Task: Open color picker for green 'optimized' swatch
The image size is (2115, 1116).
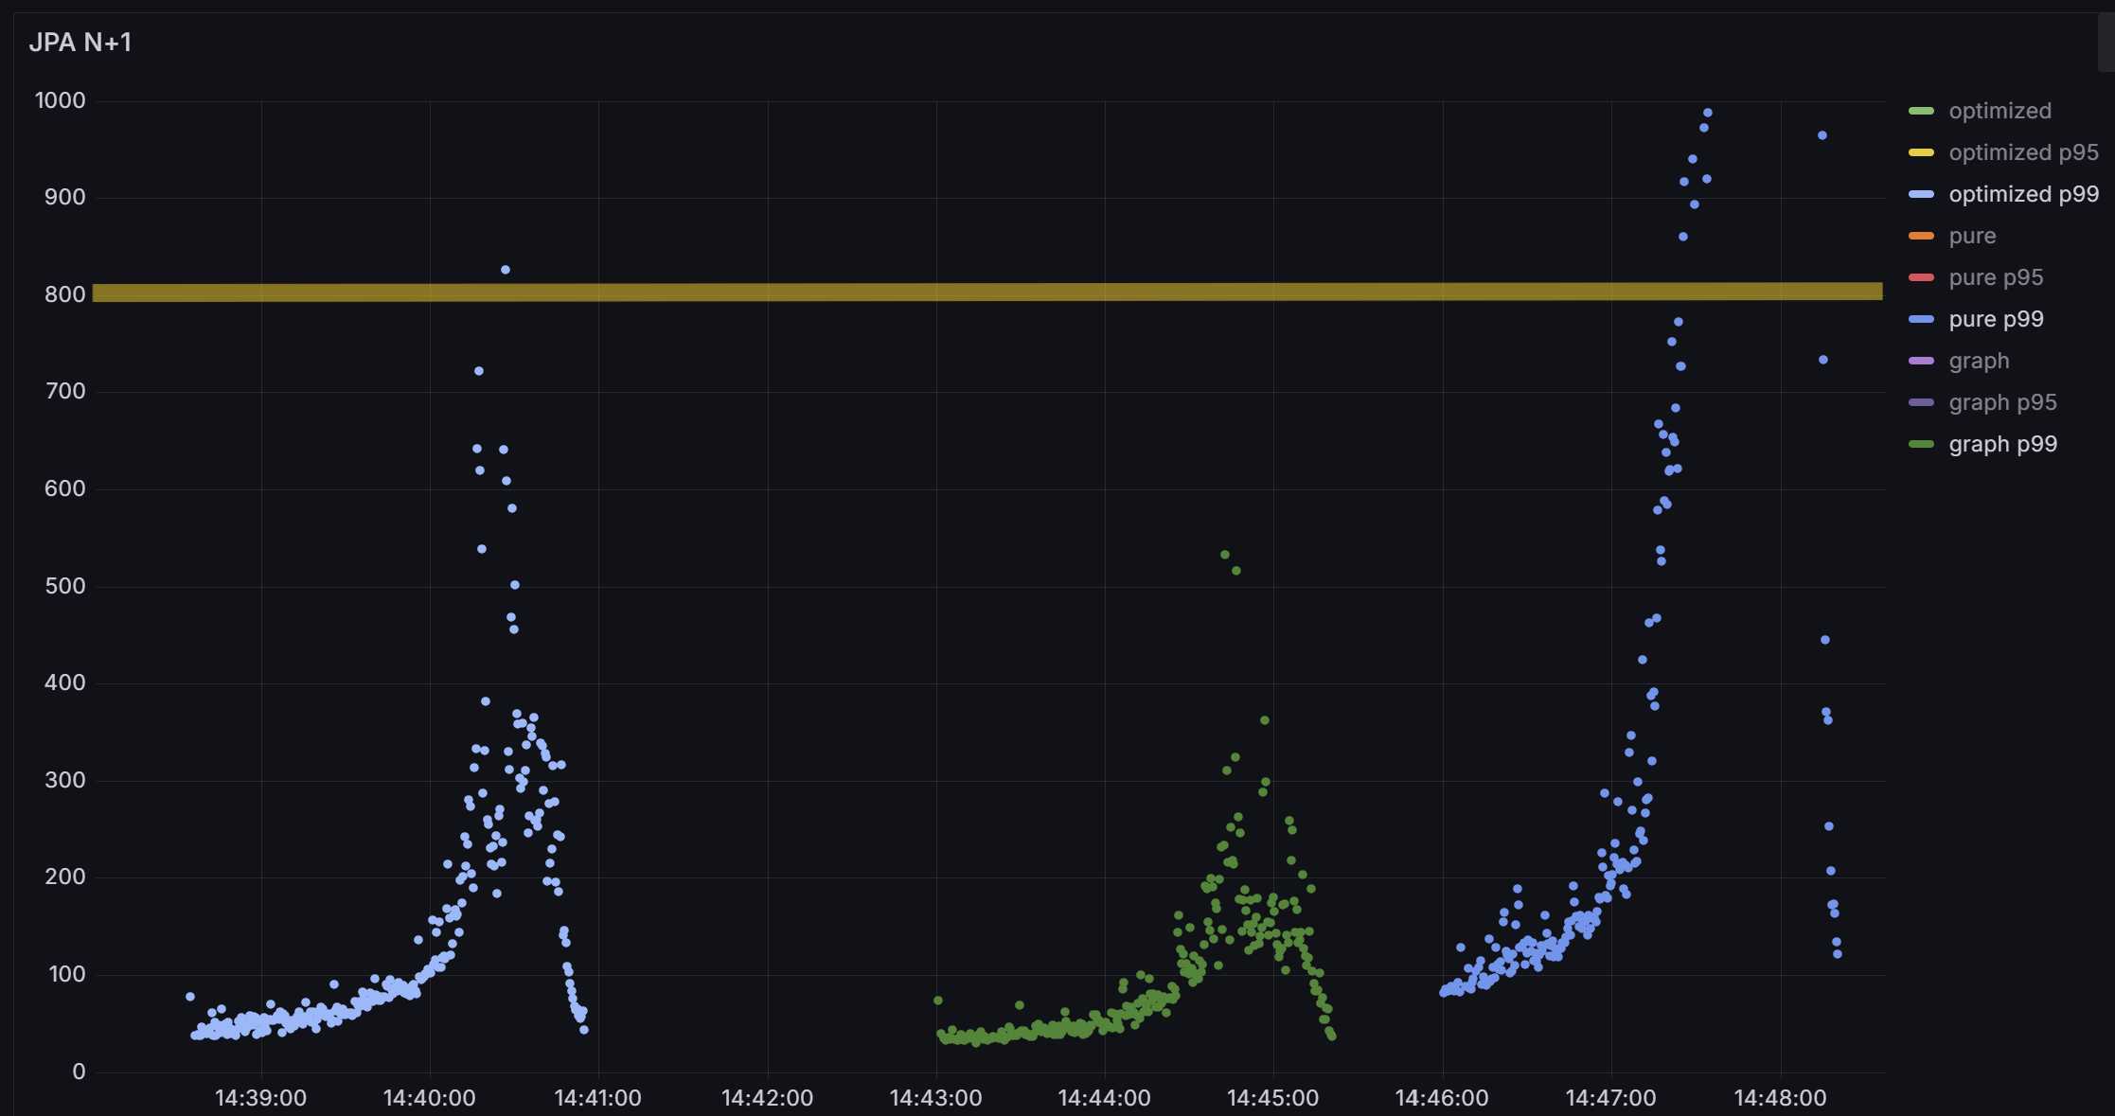Action: coord(1921,112)
